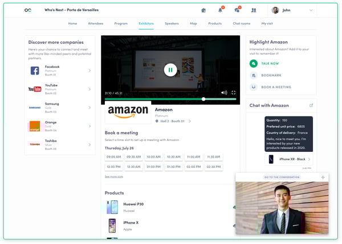Viewport: 342px width, 244px height.
Task: Go to the Home tab
Action: click(72, 23)
